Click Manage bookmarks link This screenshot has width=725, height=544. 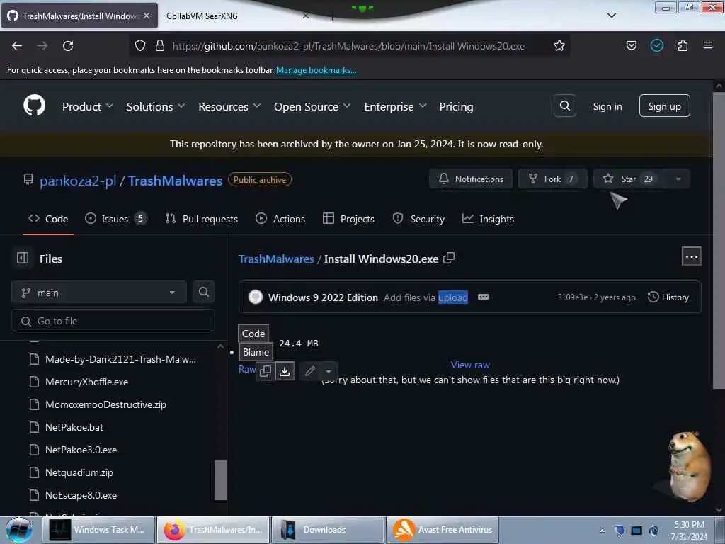coord(316,70)
